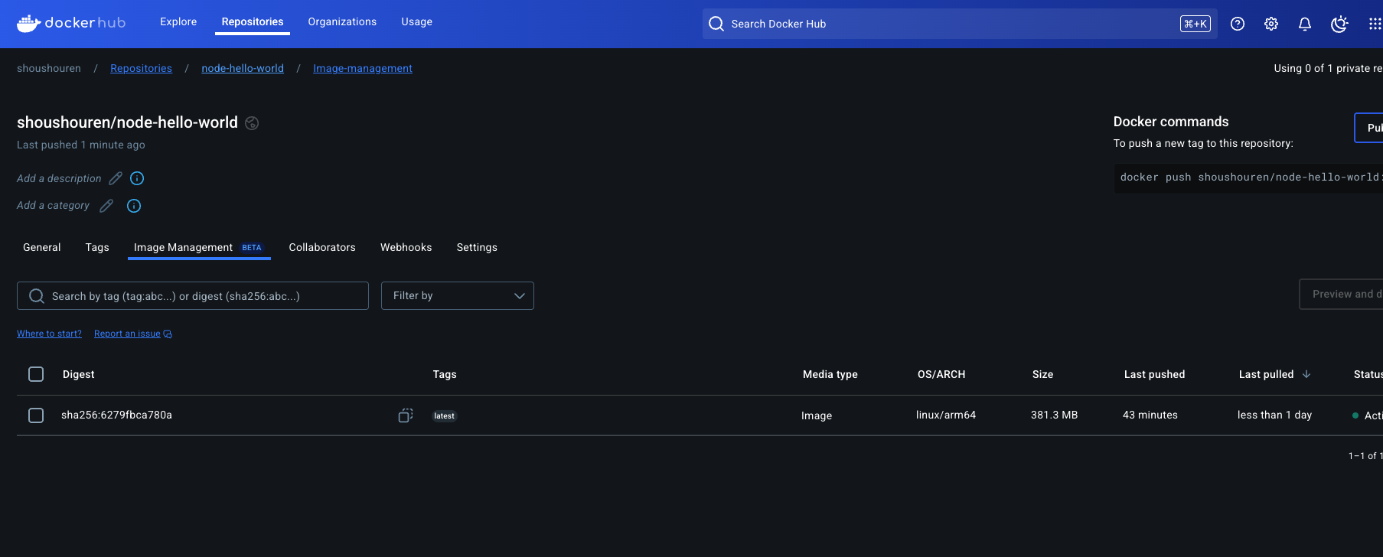
Task: Check the sha256:6279fbca780a row checkbox
Action: click(x=36, y=415)
